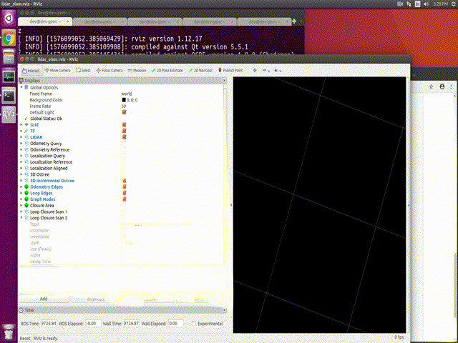Screen dimensions: 458x343
Task: Expand the Odometry Query display
Action: [x=21, y=144]
